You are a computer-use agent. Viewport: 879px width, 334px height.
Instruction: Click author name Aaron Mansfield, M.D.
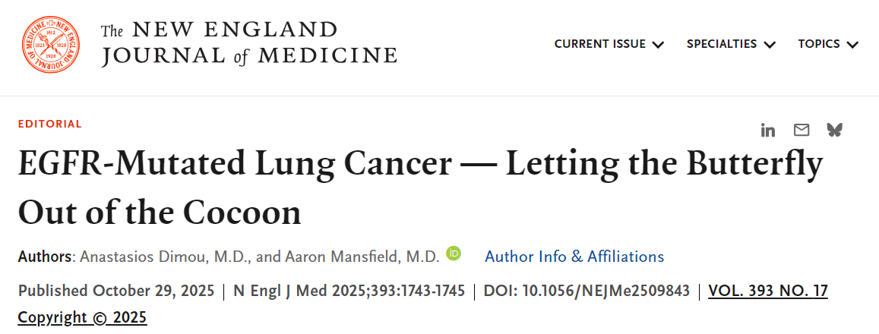[362, 257]
